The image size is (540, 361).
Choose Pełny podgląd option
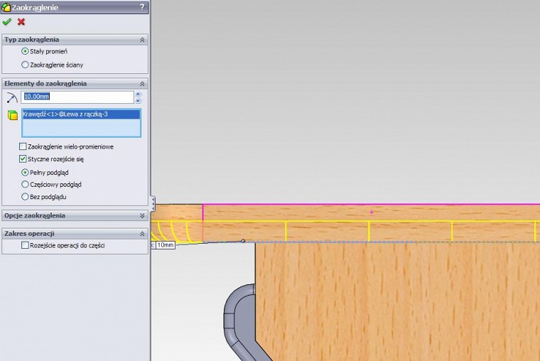click(25, 172)
